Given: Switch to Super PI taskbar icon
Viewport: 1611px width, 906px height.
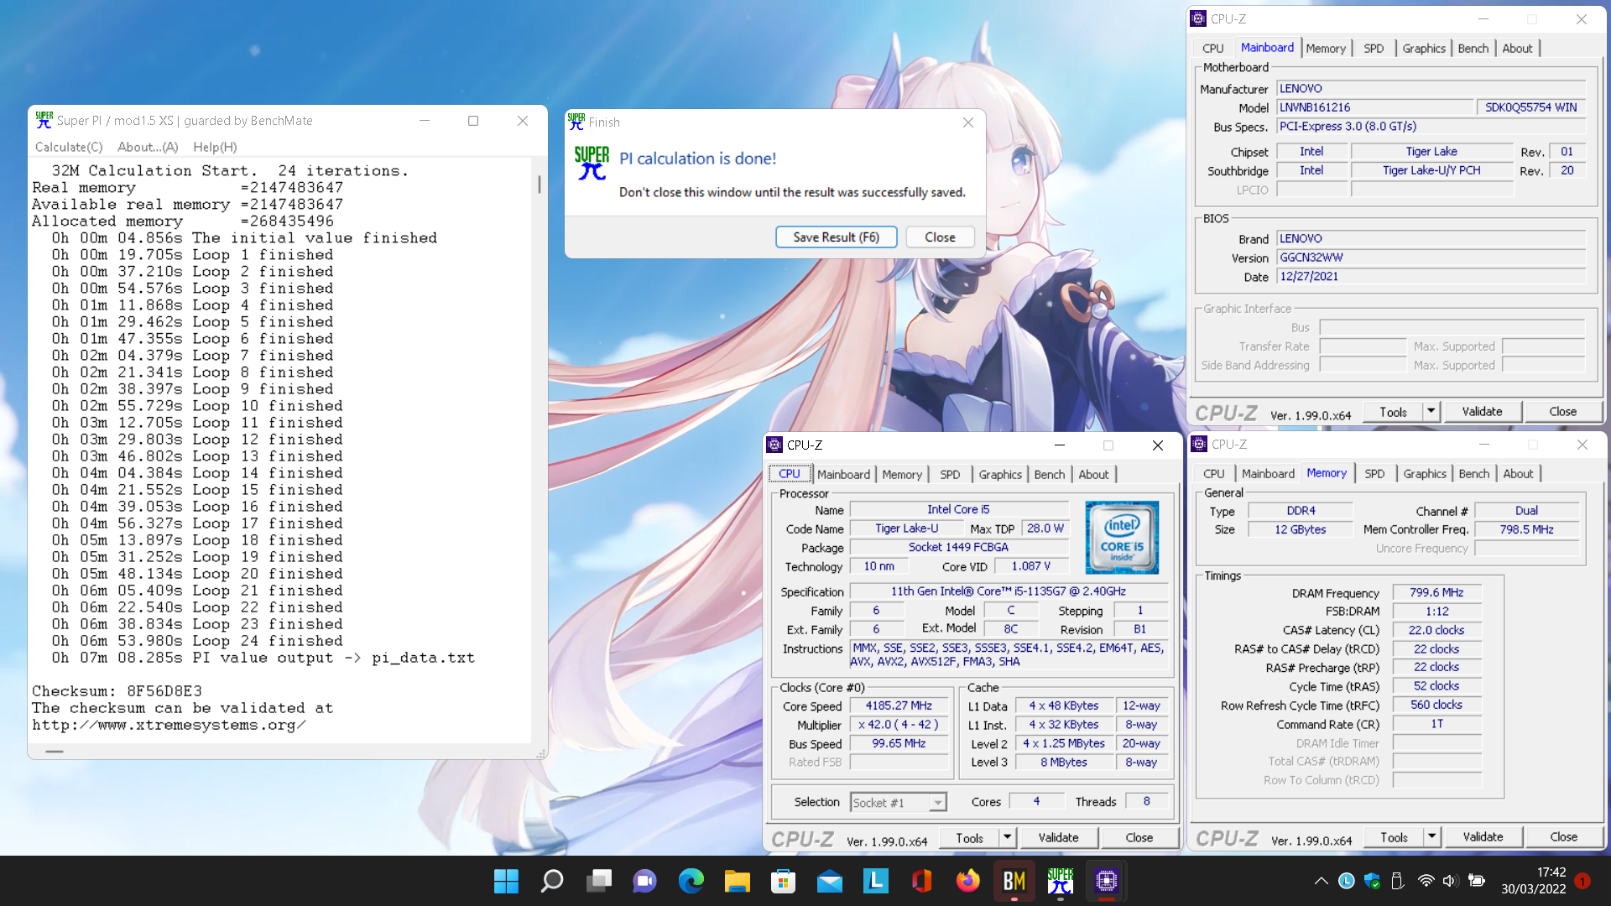Looking at the screenshot, I should (x=1060, y=881).
